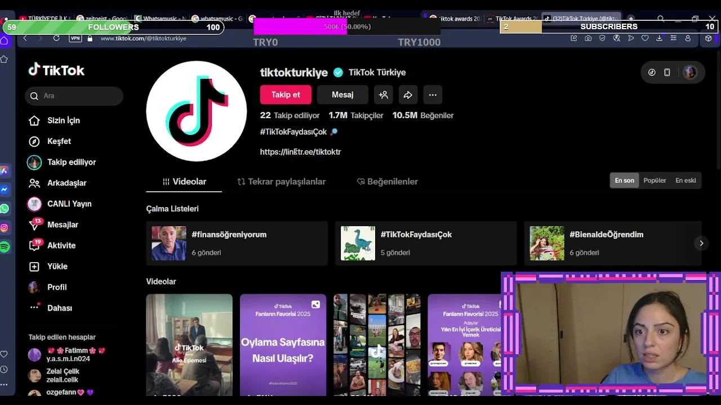Click the phone app icon at top right

click(667, 72)
